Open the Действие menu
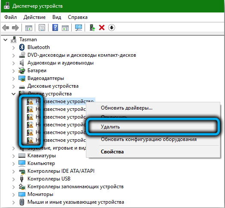 coord(35,17)
